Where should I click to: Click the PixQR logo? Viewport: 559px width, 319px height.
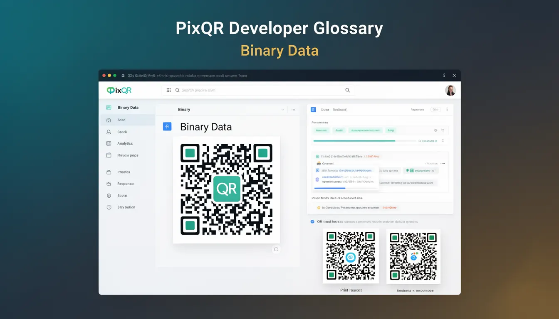(119, 90)
